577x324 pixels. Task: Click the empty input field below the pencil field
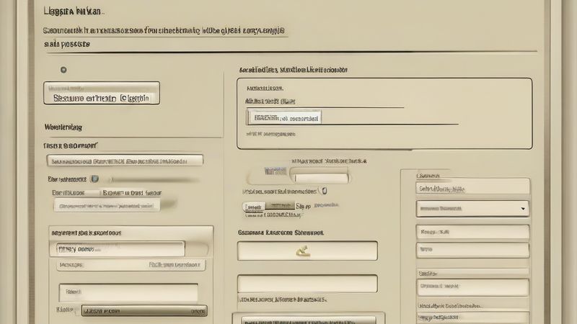click(x=307, y=283)
